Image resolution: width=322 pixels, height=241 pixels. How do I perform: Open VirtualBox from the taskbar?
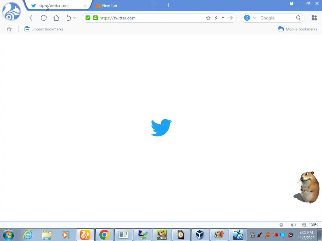tap(200, 235)
